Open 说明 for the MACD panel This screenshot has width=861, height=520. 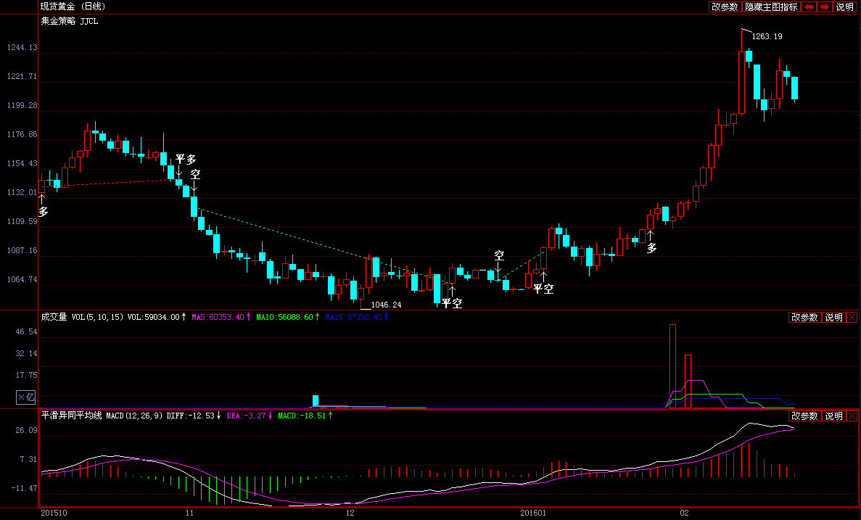(x=833, y=416)
